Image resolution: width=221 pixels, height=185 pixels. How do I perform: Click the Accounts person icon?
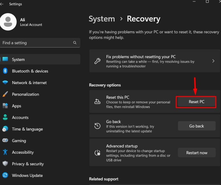coord(5,117)
